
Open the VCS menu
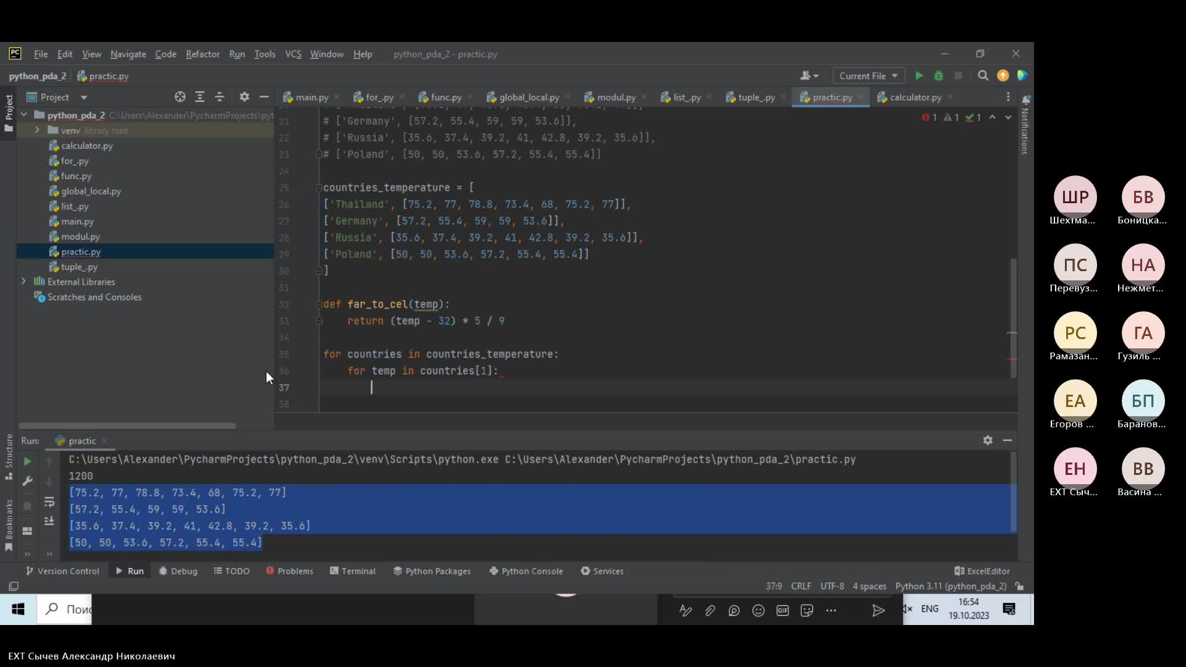[x=293, y=54]
